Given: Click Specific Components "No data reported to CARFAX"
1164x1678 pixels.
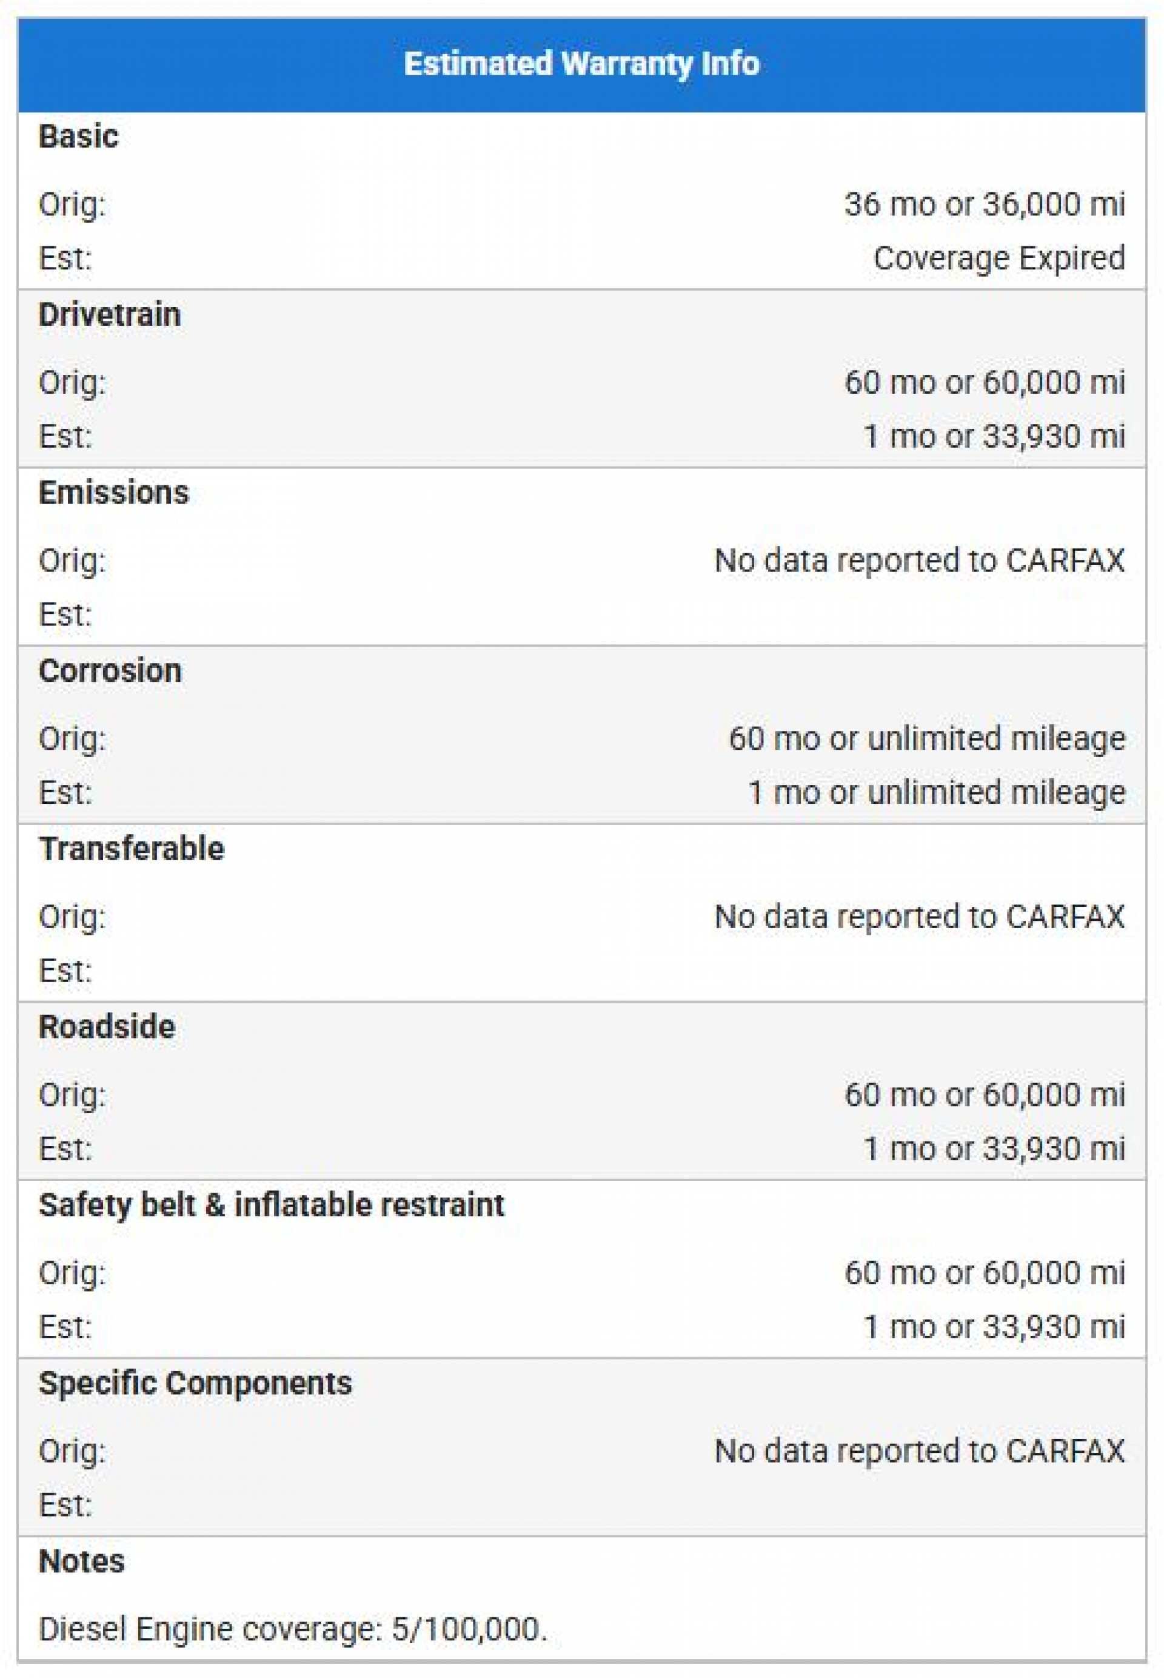Looking at the screenshot, I should tap(919, 1451).
